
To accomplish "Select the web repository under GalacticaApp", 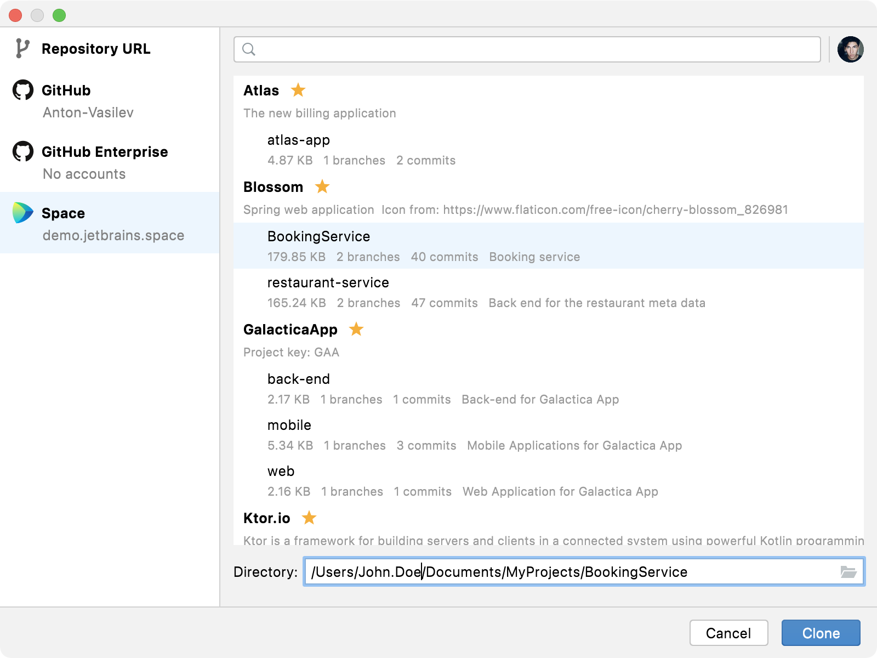I will [x=280, y=471].
